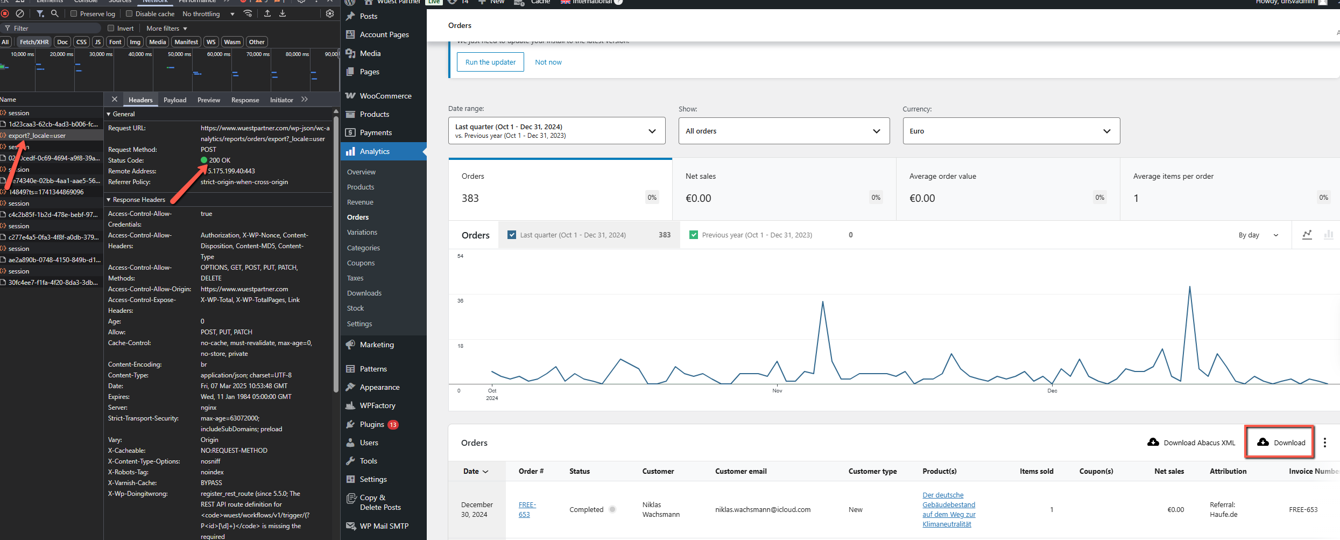Open orders table three-dot menu
Image resolution: width=1340 pixels, height=540 pixels.
click(x=1324, y=443)
